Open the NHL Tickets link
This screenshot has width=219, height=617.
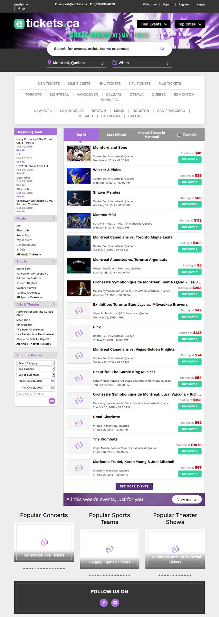pyautogui.click(x=110, y=84)
